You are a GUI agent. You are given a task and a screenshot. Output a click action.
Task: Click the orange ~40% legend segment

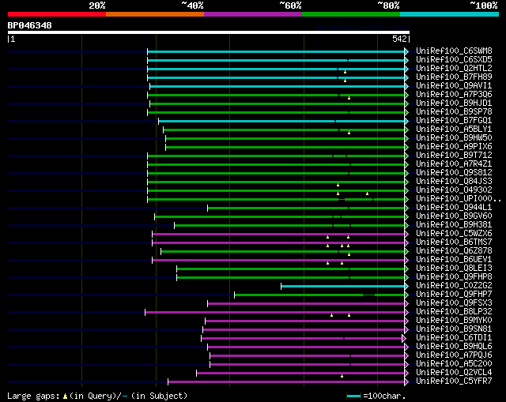point(155,14)
